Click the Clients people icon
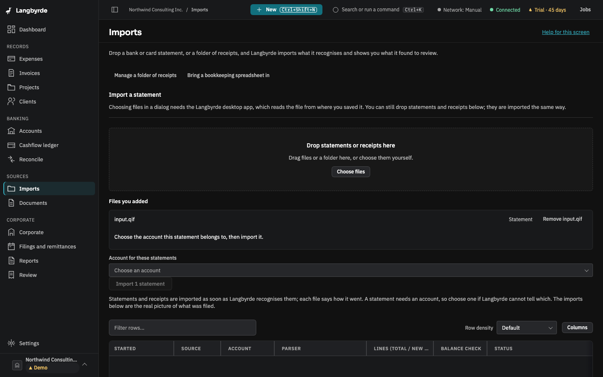603x377 pixels. point(11,101)
